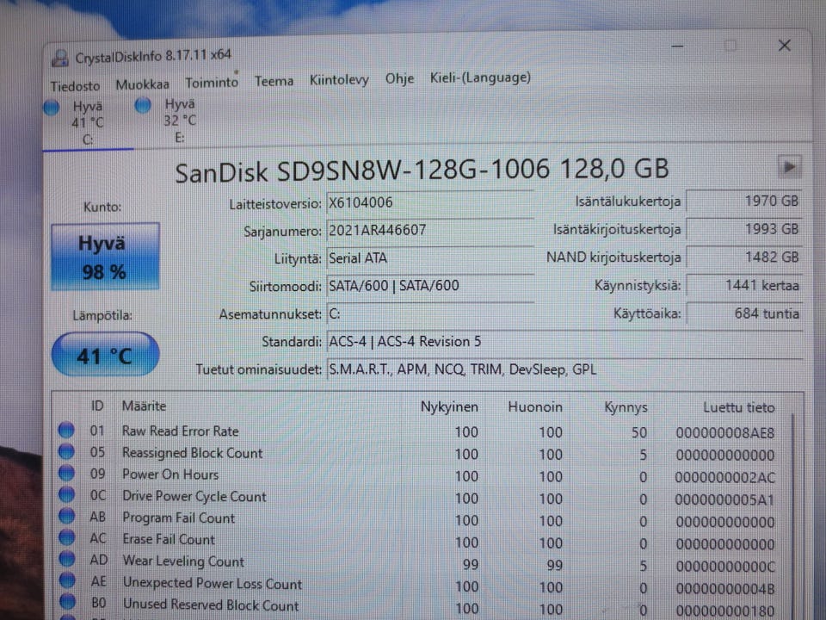Screen dimensions: 826x620
Task: Click the blue status dot for drive C:
Action: coord(52,108)
